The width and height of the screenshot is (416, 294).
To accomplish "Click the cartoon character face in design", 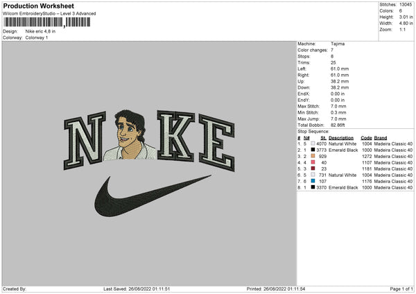I will pyautogui.click(x=128, y=132).
